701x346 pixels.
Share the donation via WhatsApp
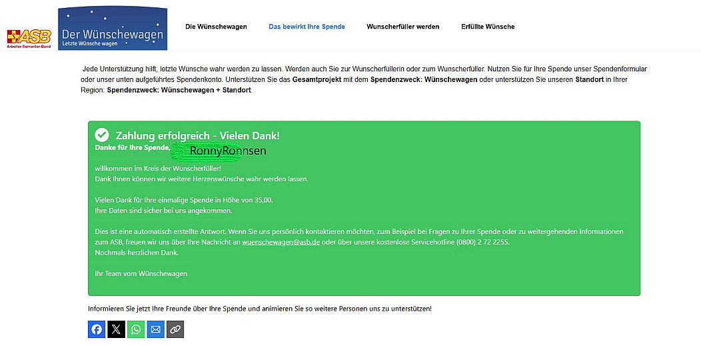[136, 329]
